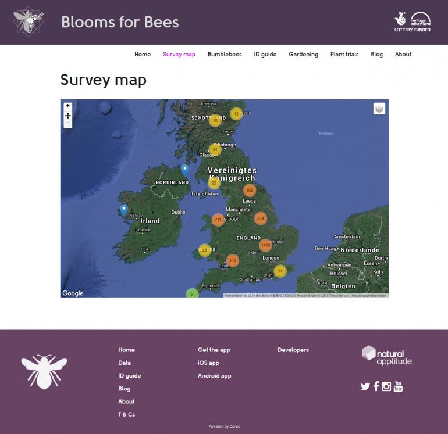Go to the ID guide menu item
This screenshot has height=434, width=448.
coord(265,55)
